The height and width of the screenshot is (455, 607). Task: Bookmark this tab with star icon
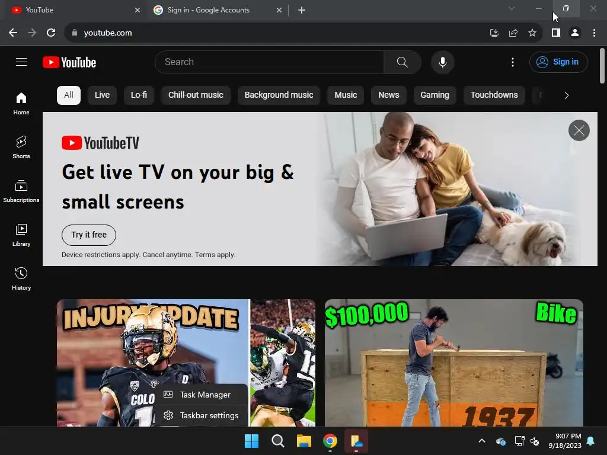532,33
